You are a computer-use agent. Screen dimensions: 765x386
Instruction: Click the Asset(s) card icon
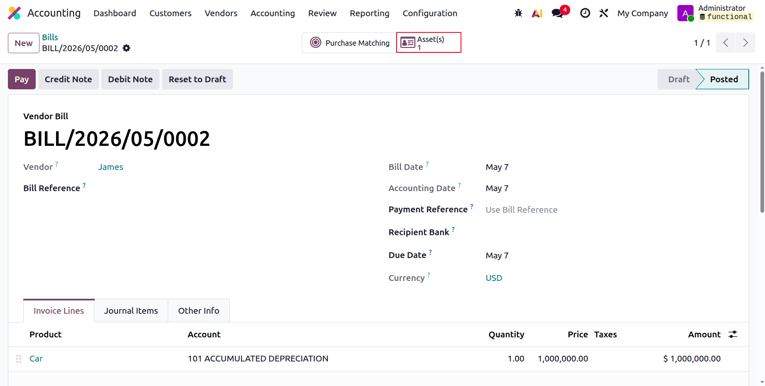pos(408,42)
